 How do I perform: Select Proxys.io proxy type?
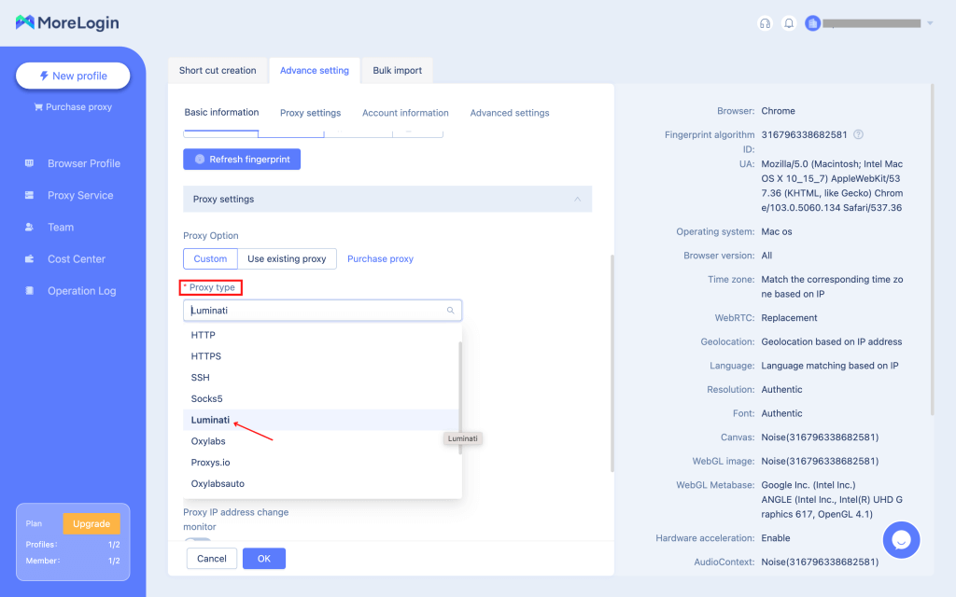(x=321, y=463)
